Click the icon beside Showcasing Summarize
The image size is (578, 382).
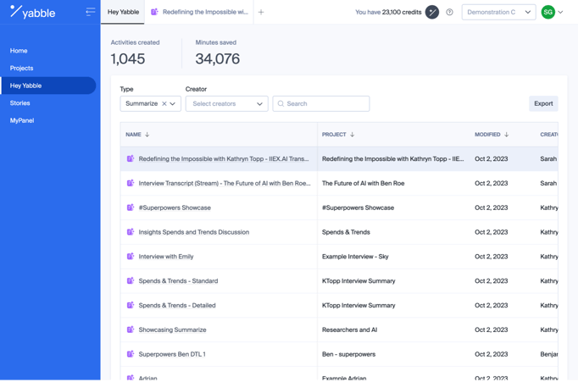[x=131, y=329]
